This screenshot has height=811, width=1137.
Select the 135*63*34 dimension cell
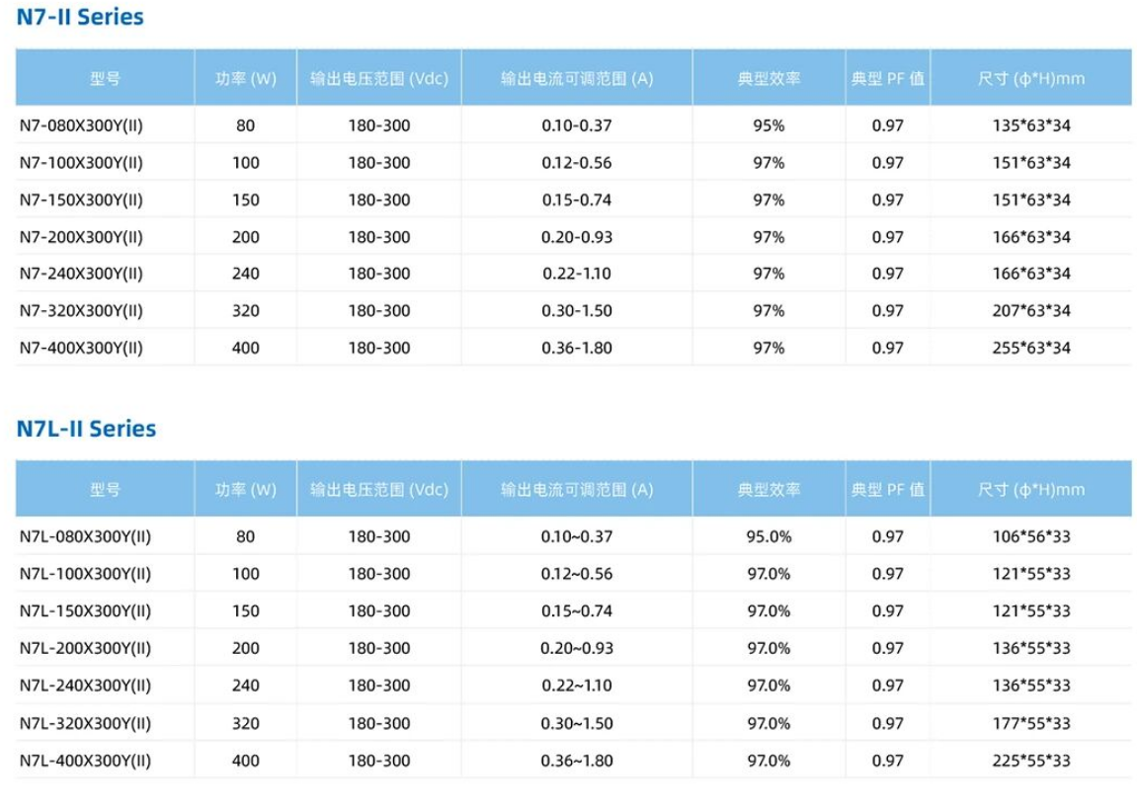tap(1031, 125)
